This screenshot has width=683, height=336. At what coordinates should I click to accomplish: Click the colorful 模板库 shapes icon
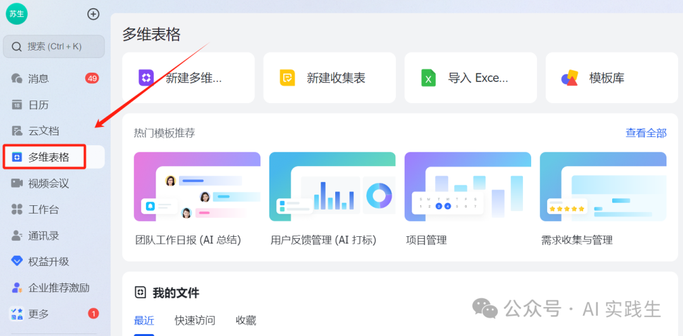pyautogui.click(x=570, y=78)
